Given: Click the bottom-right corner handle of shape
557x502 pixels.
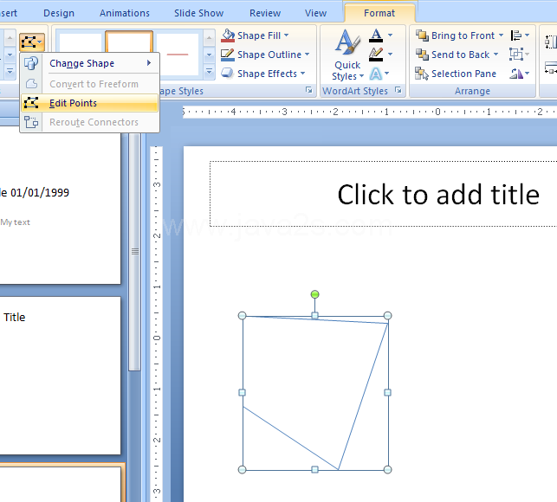Looking at the screenshot, I should pyautogui.click(x=387, y=470).
